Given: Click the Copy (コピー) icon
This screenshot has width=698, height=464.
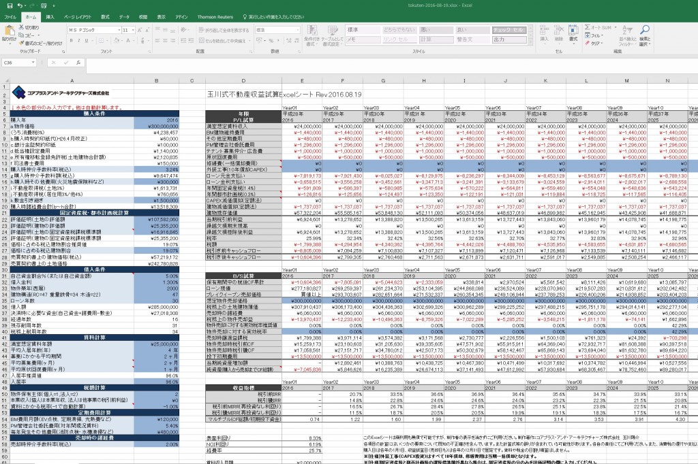Looking at the screenshot, I should click(21, 35).
